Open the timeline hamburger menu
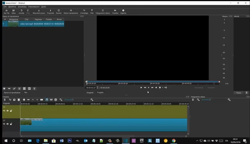 pos(5,100)
